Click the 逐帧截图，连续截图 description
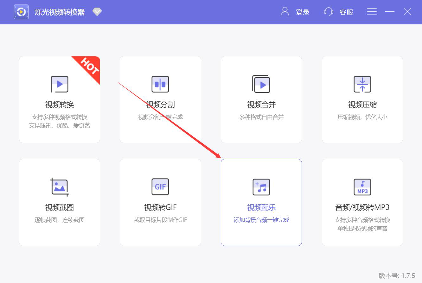 [x=60, y=220]
